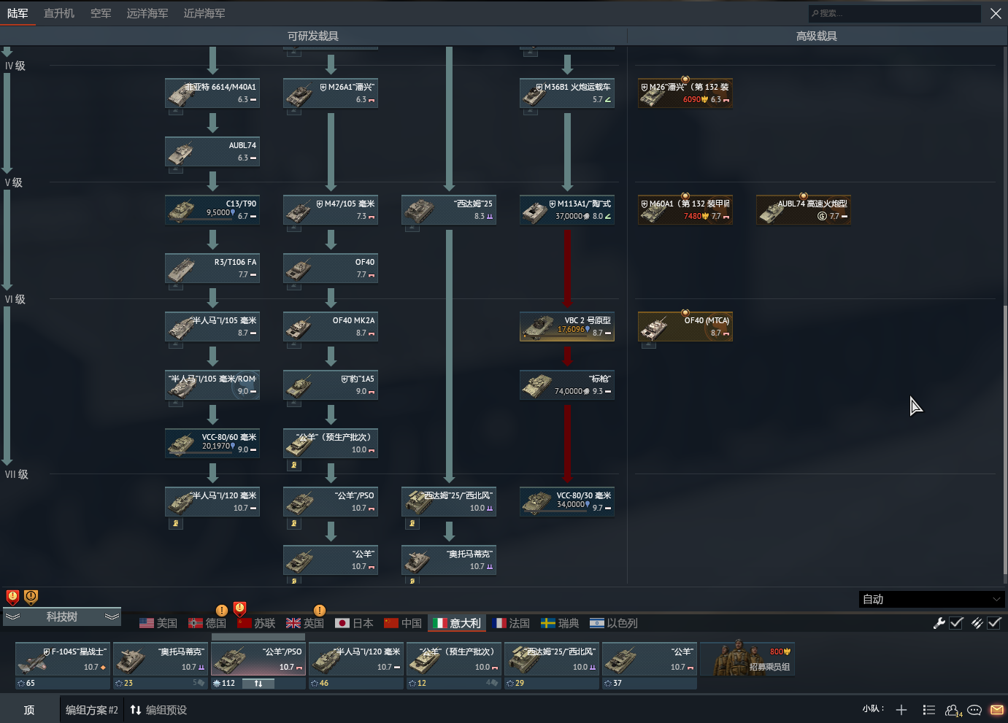This screenshot has height=723, width=1008.
Task: Click the red warning badge at bottom left
Action: 12,597
